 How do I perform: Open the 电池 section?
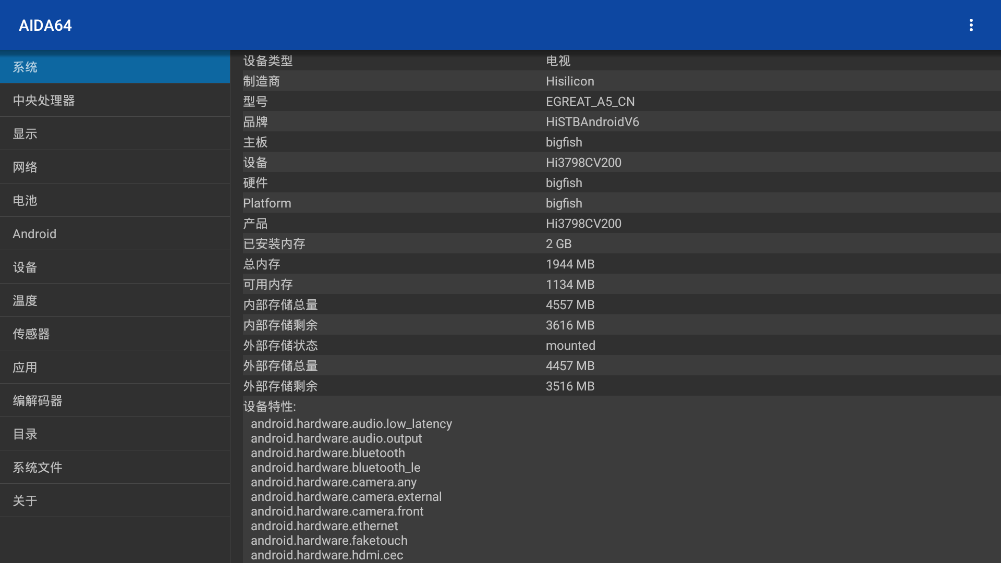(x=115, y=200)
